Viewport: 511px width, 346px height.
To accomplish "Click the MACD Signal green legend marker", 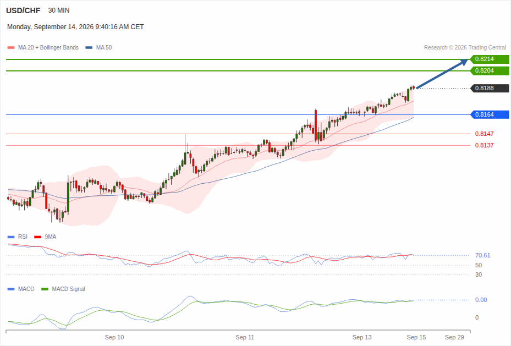I will (x=45, y=289).
